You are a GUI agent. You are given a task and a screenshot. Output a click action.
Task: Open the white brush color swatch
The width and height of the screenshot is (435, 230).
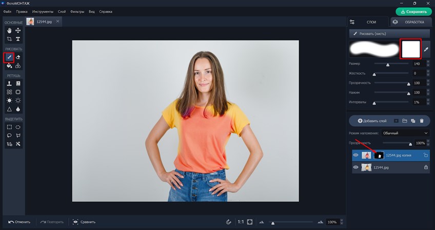tap(410, 49)
